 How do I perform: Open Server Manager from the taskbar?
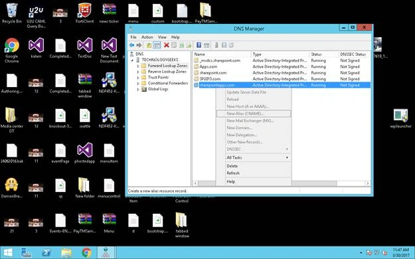coord(26,252)
